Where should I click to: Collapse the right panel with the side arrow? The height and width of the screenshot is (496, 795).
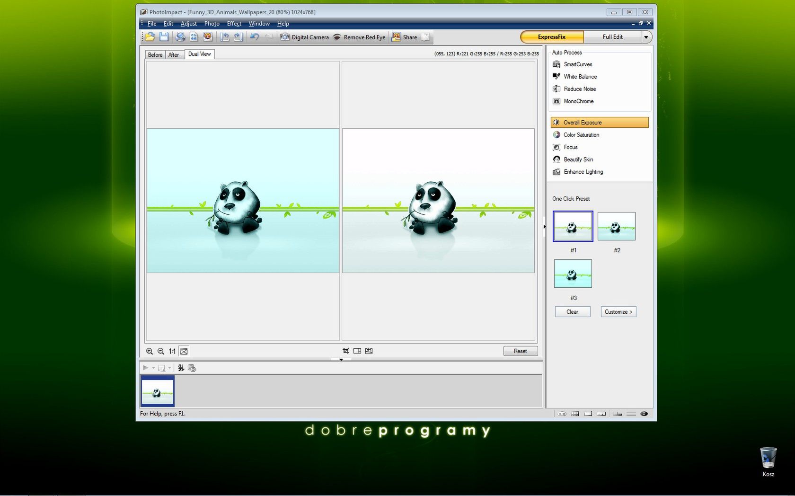click(545, 227)
